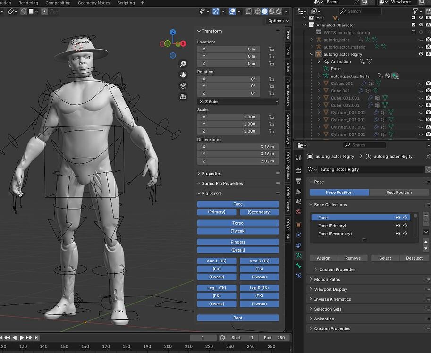This screenshot has height=353, width=431.
Task: Remove bone collection with minus button
Action: (426, 222)
